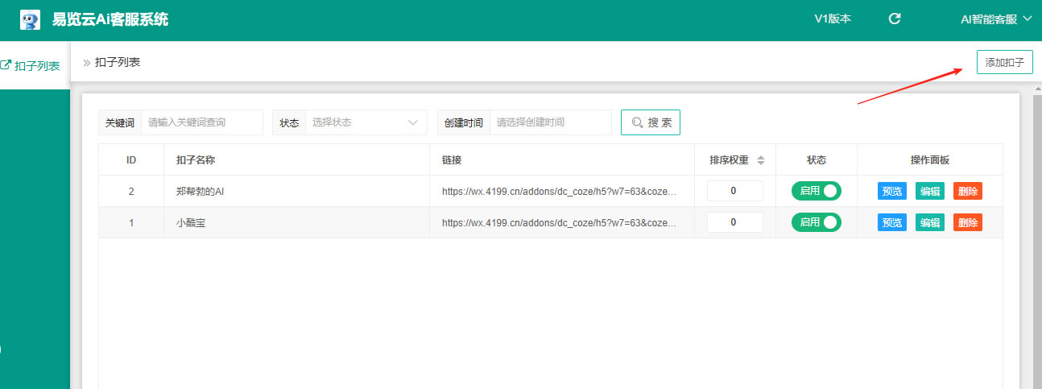Screen dimensions: 1042x389
Task: Open the 状态 status dropdown
Action: 366,122
